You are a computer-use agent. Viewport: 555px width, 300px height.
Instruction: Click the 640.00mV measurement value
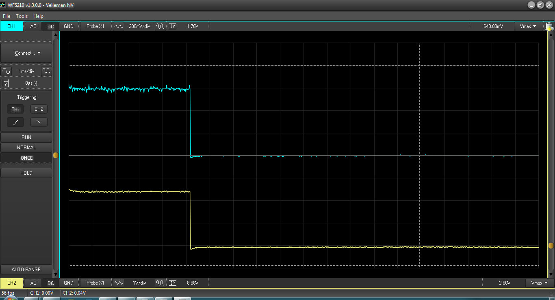pyautogui.click(x=493, y=26)
